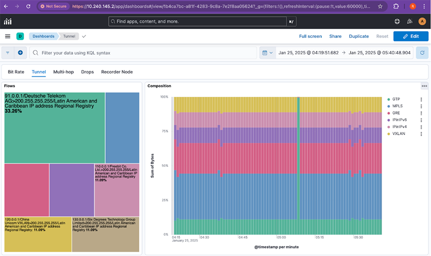431x256 pixels.
Task: Bookmark this page with star icon
Action: (x=381, y=6)
